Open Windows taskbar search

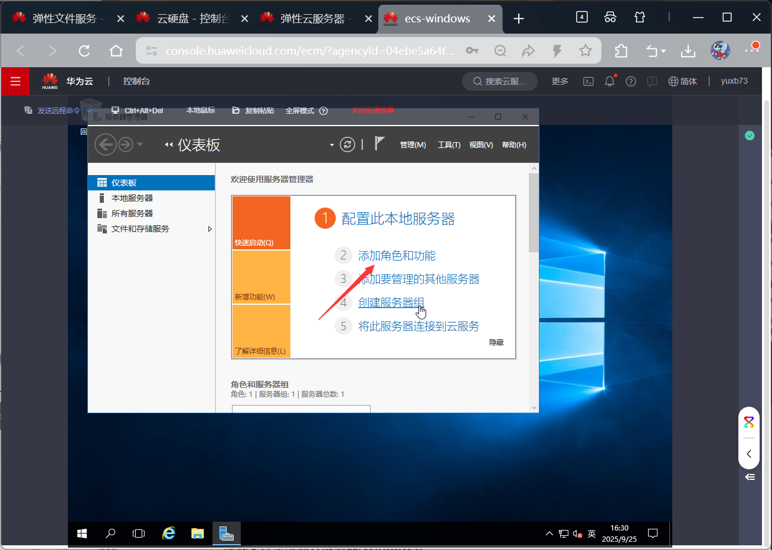pos(110,533)
